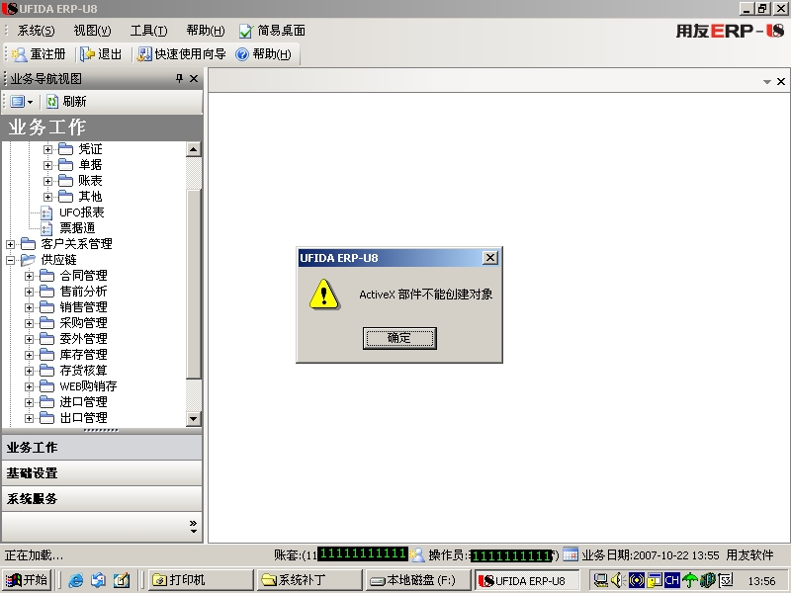Click the 简易桌面 checkmark icon
Image resolution: width=791 pixels, height=593 pixels.
coord(245,31)
